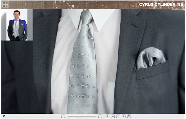Click the man's legs in the navigator thumbnail
The image size is (186, 119).
pyautogui.click(x=17, y=38)
